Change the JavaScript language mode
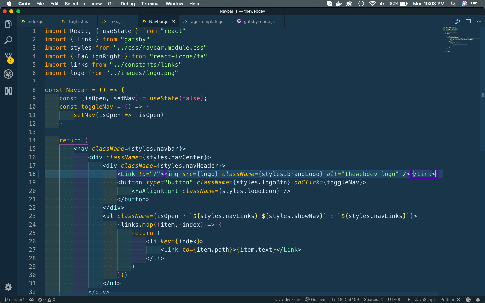 [x=425, y=300]
